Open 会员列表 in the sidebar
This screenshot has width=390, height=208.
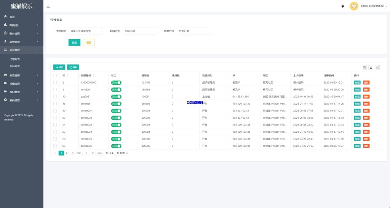coord(14,66)
